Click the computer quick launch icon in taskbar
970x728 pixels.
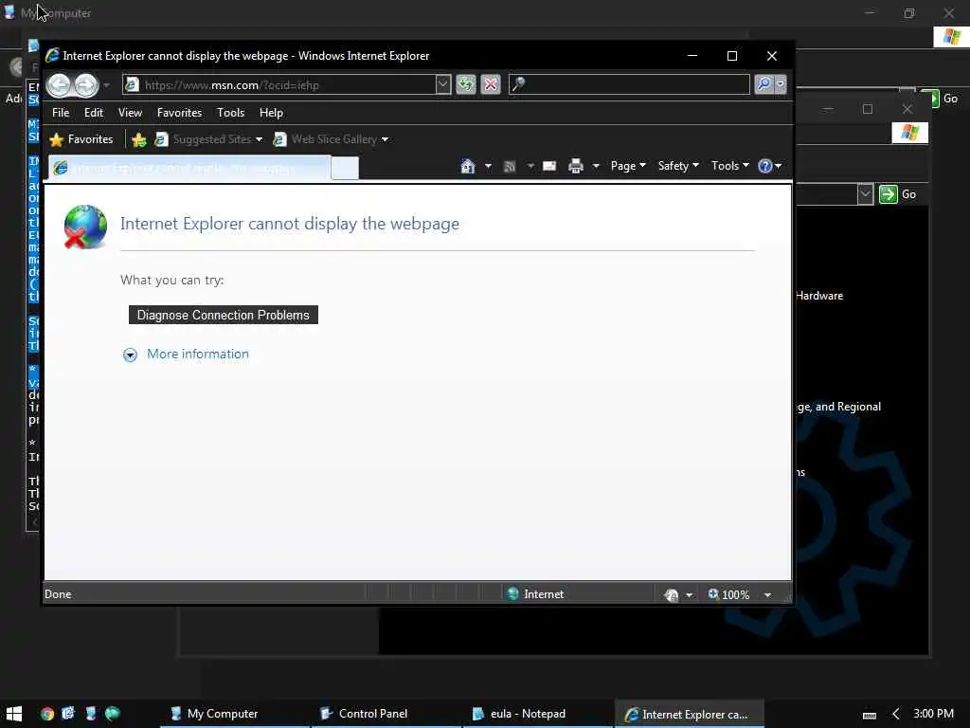[x=90, y=713]
